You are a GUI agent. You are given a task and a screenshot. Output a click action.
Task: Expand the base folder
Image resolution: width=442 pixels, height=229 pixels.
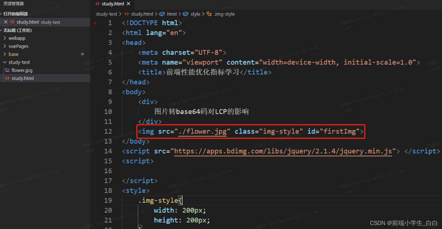[45, 54]
